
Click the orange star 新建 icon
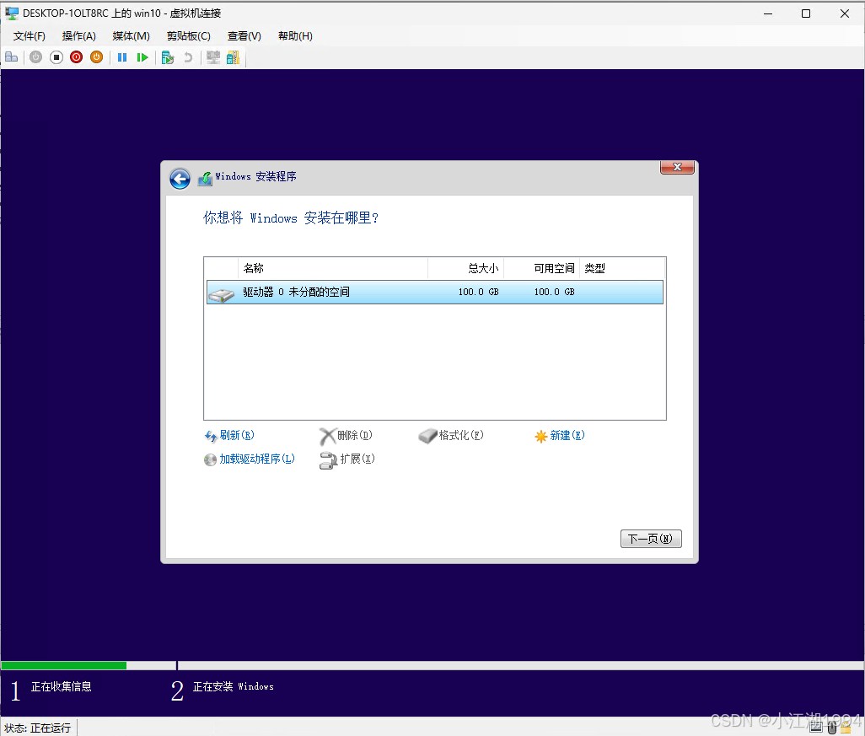[541, 437]
